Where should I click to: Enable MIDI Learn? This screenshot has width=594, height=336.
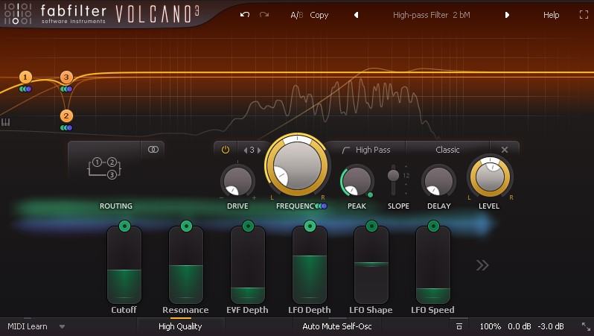(x=28, y=326)
